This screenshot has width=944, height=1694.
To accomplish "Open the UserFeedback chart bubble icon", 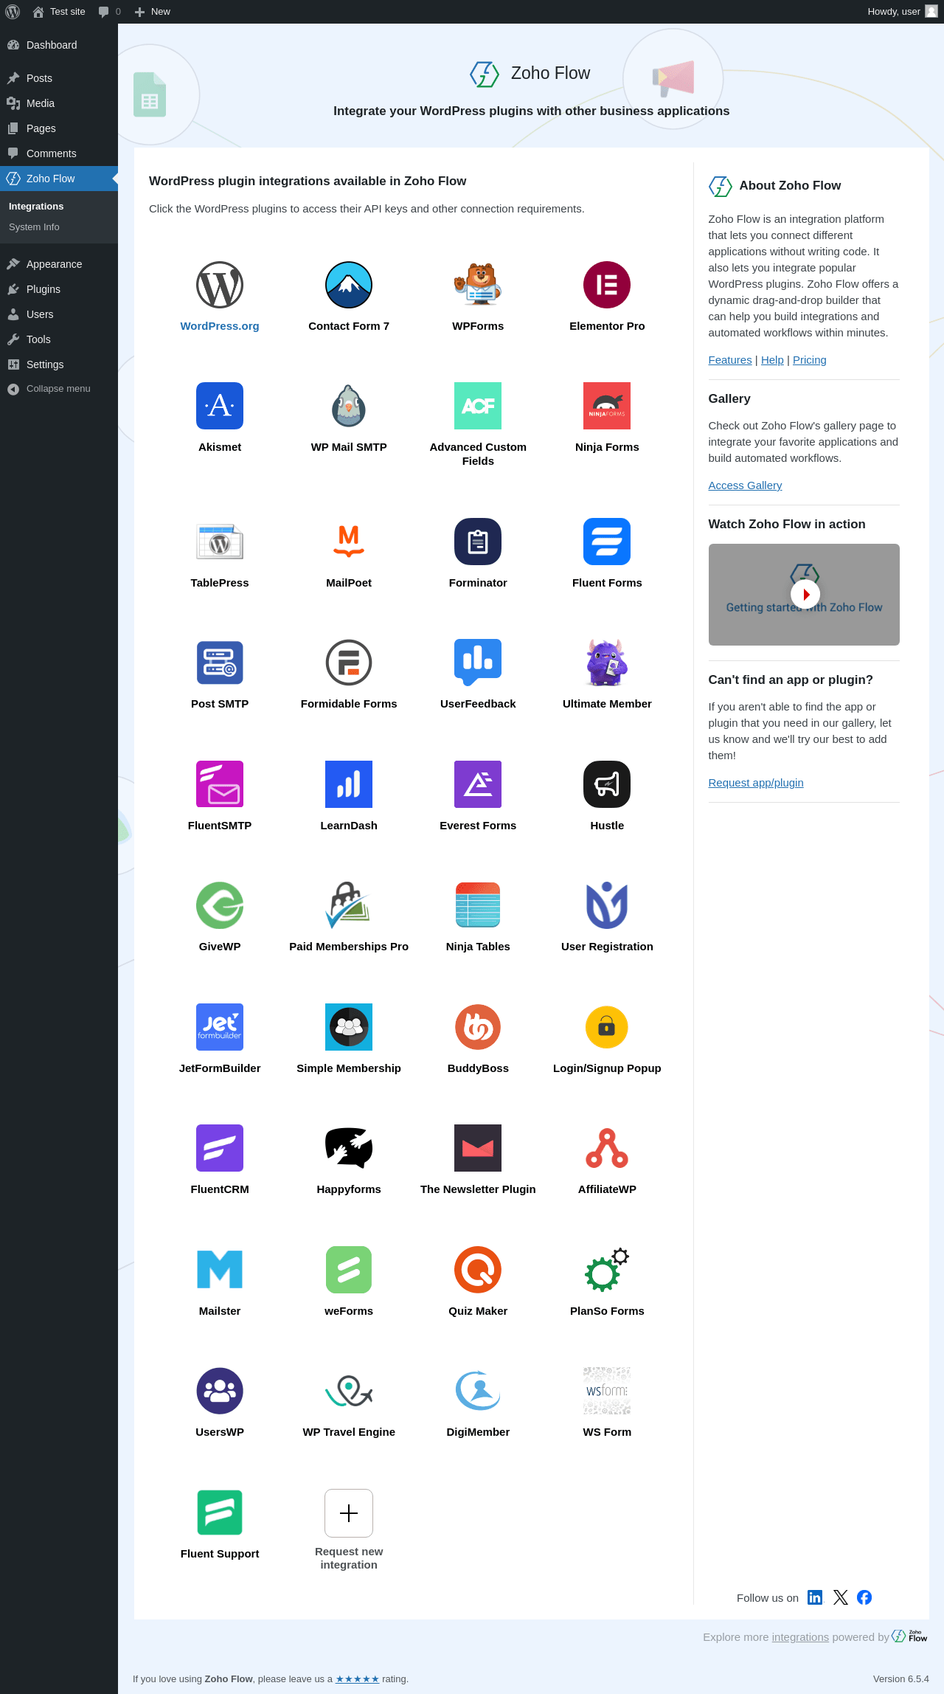I will click(x=478, y=663).
